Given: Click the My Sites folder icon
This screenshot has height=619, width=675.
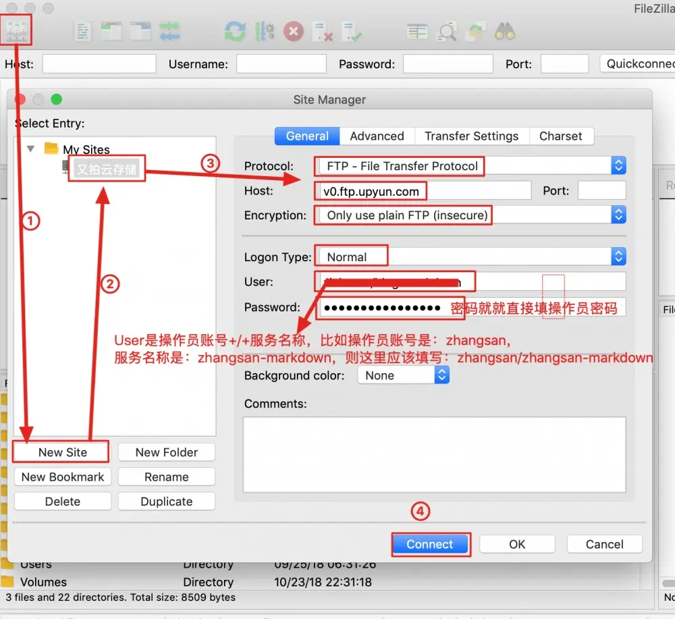Looking at the screenshot, I should (x=52, y=149).
